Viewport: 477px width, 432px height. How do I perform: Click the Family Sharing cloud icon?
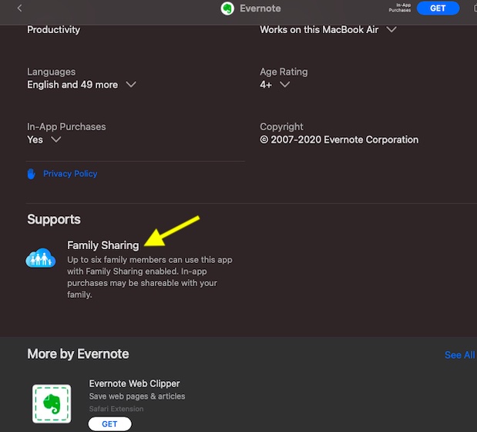(x=41, y=258)
